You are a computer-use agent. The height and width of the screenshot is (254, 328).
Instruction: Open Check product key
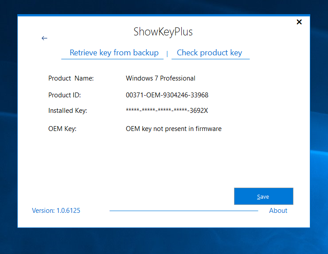209,53
